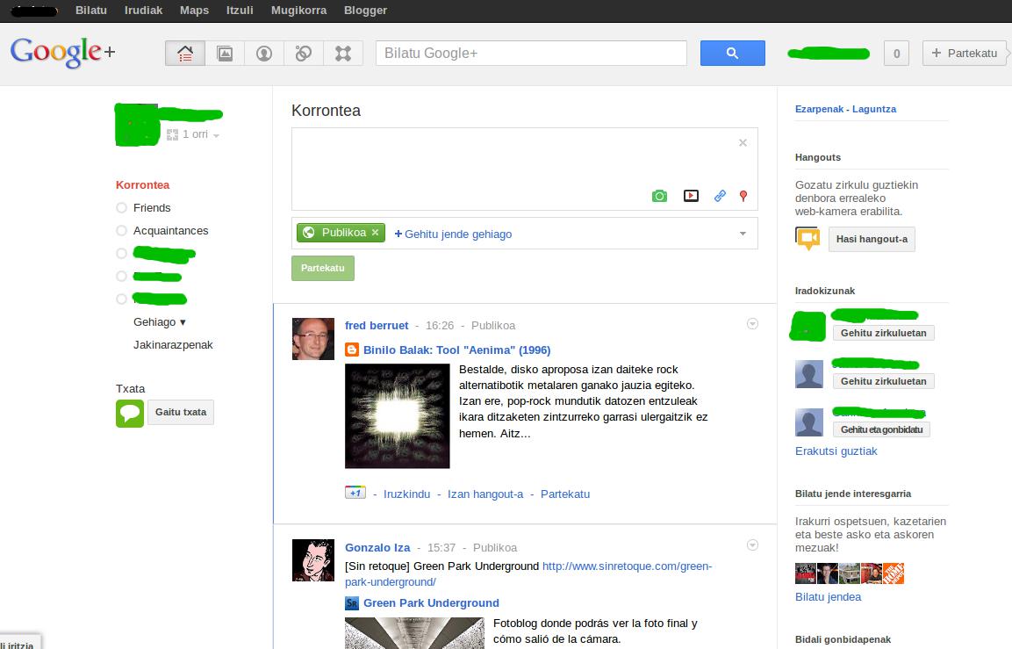1012x649 pixels.
Task: Open the Bilatu jendea link
Action: [x=828, y=597]
